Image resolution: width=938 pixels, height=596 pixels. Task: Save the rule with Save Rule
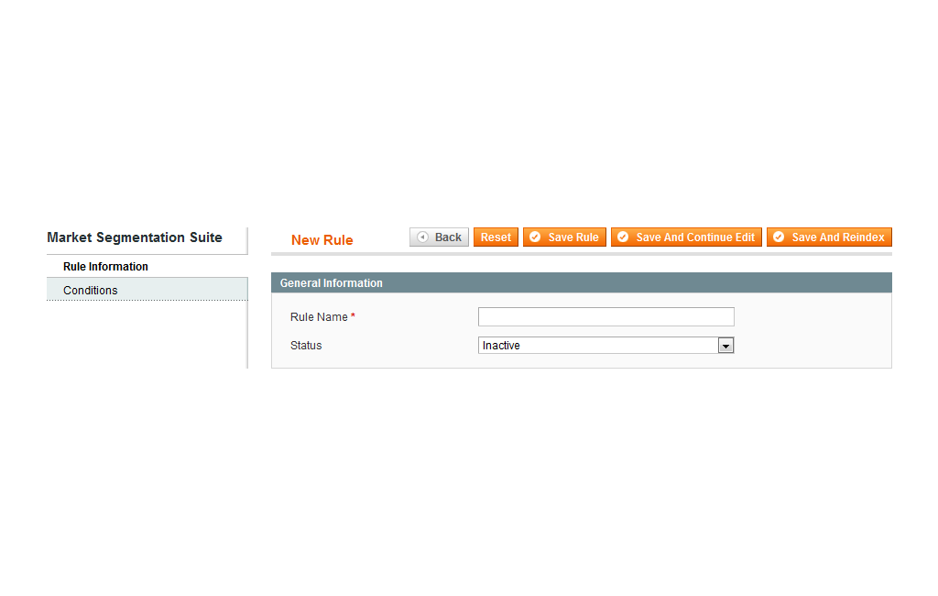click(x=564, y=237)
